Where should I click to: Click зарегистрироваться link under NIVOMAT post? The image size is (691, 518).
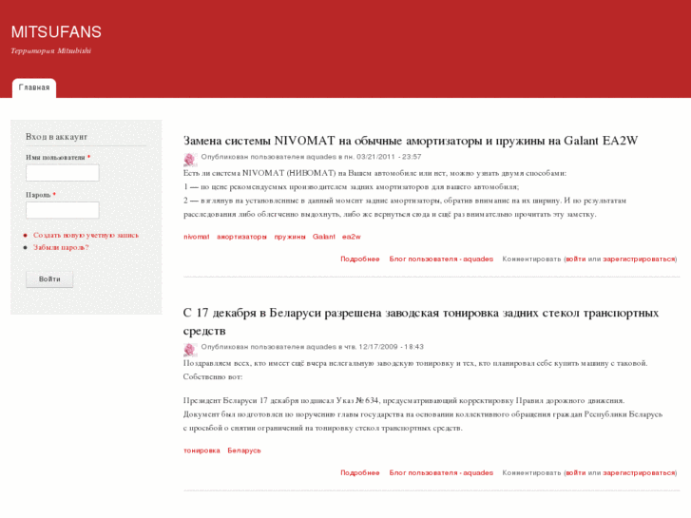[639, 259]
